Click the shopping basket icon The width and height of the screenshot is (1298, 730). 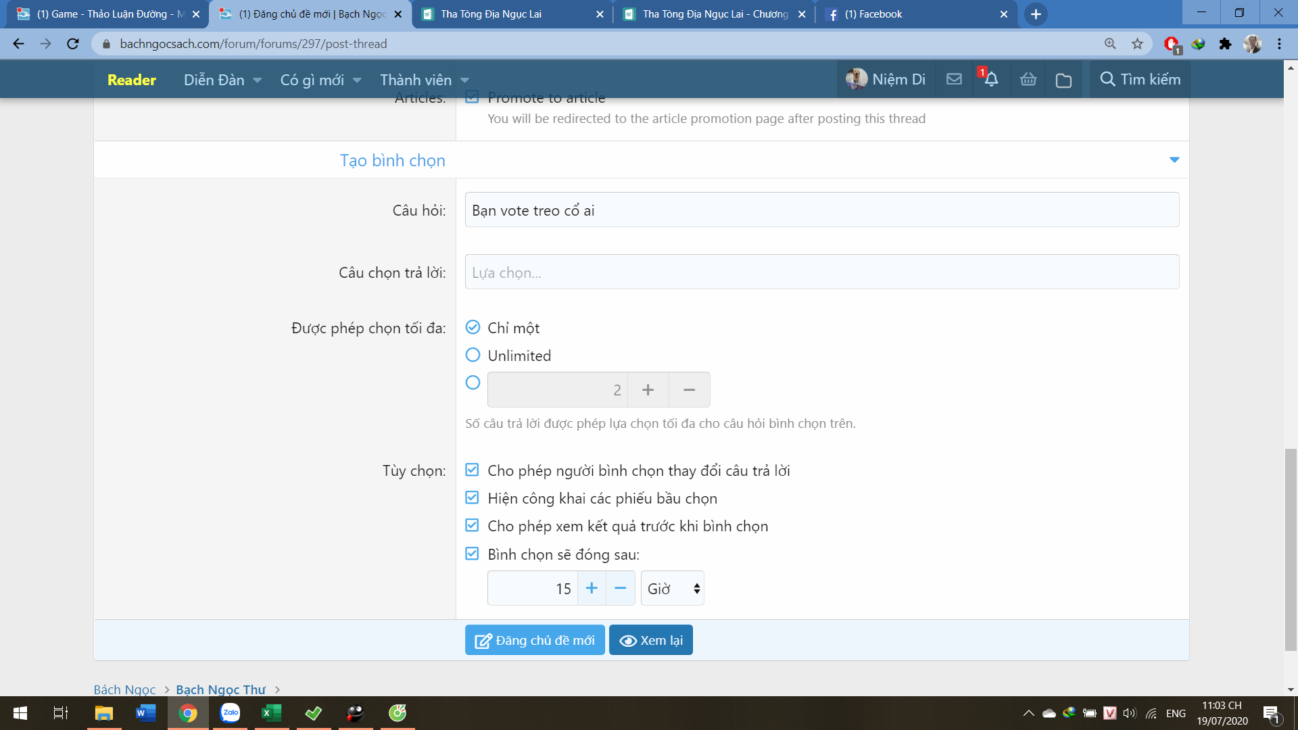[x=1028, y=80]
